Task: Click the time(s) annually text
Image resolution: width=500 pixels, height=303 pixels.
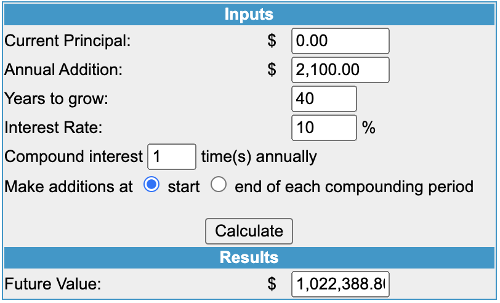Action: point(259,157)
